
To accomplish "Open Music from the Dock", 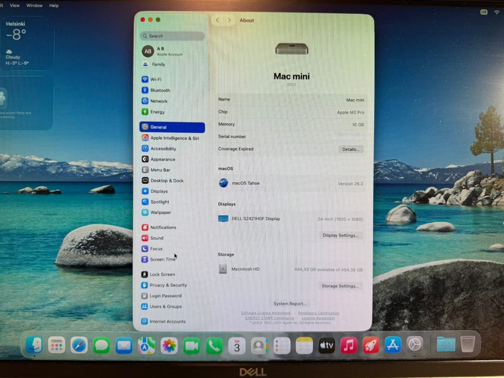I will 349,345.
